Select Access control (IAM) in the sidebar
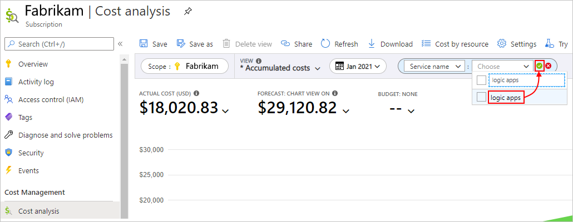This screenshot has width=573, height=222. click(x=50, y=99)
